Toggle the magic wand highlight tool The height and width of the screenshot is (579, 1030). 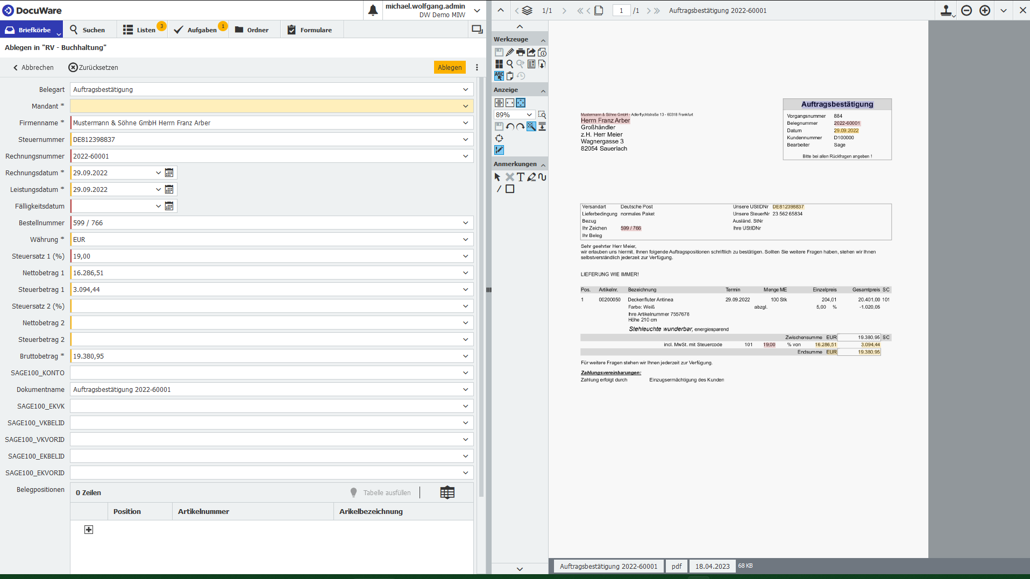pos(531,126)
